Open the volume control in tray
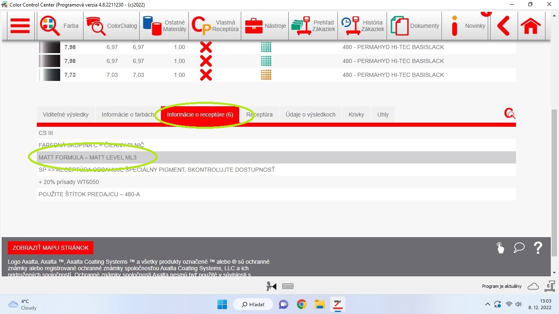559x314 pixels. (x=519, y=304)
